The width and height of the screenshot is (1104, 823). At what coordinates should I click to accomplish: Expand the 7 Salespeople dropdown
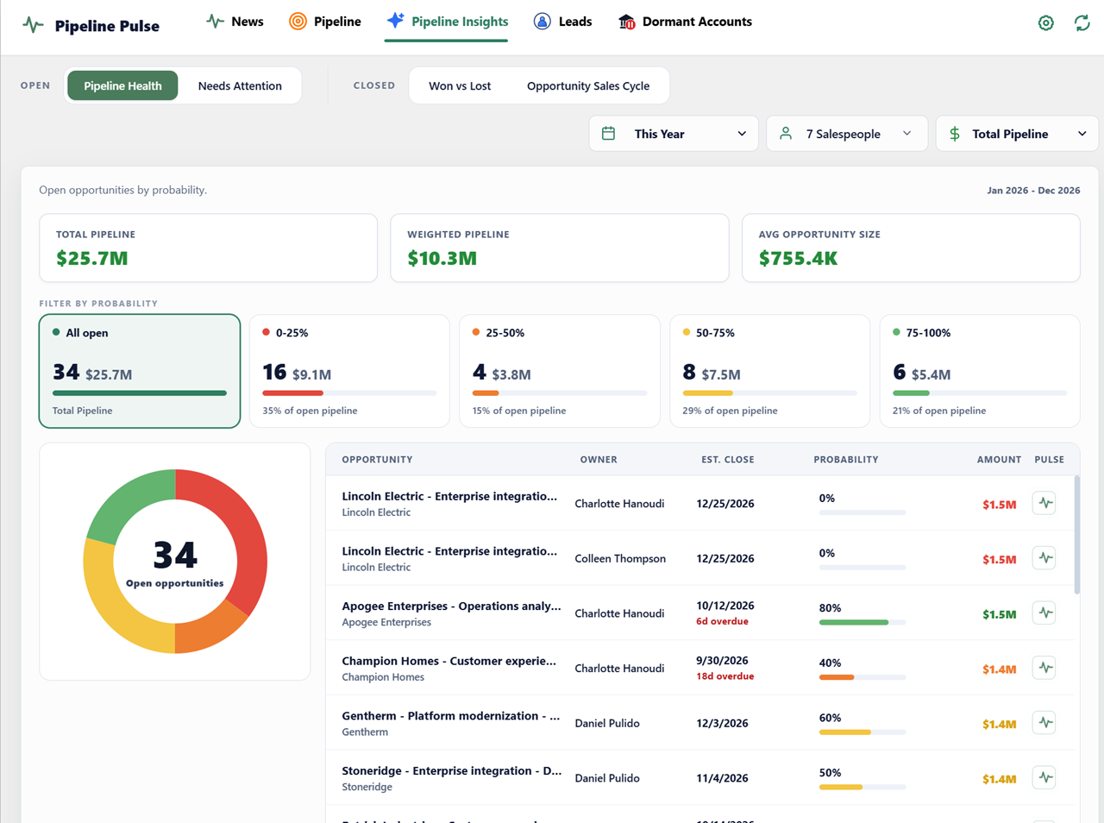click(847, 134)
